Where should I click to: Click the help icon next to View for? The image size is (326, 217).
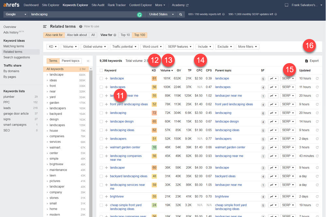(115, 35)
